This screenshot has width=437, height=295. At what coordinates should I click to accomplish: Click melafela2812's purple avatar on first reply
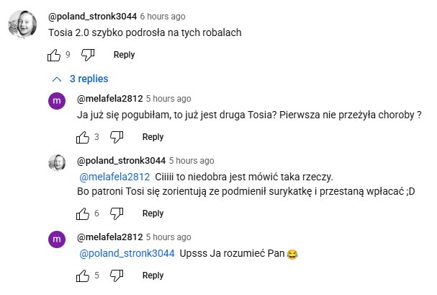click(x=57, y=102)
